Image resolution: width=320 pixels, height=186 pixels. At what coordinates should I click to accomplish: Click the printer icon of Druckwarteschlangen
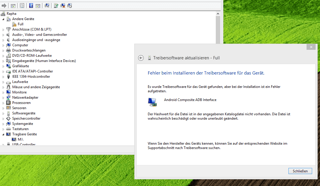pyautogui.click(x=8, y=50)
